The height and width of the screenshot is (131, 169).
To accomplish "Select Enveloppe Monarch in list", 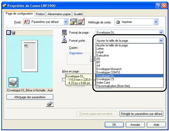I will click(130, 69).
